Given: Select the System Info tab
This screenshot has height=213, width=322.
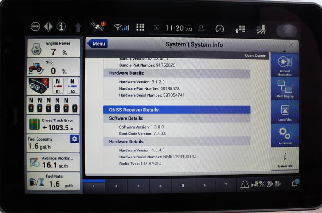Looking at the screenshot, I should (x=285, y=159).
